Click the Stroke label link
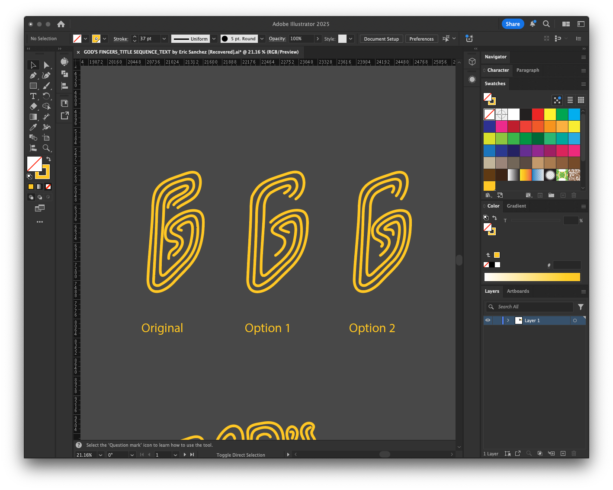The height and width of the screenshot is (490, 613). 121,39
